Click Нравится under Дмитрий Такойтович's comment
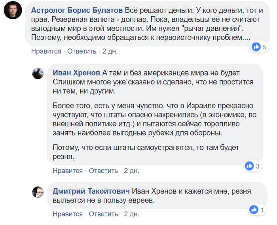The height and width of the screenshot is (225, 277). pyautogui.click(x=68, y=214)
